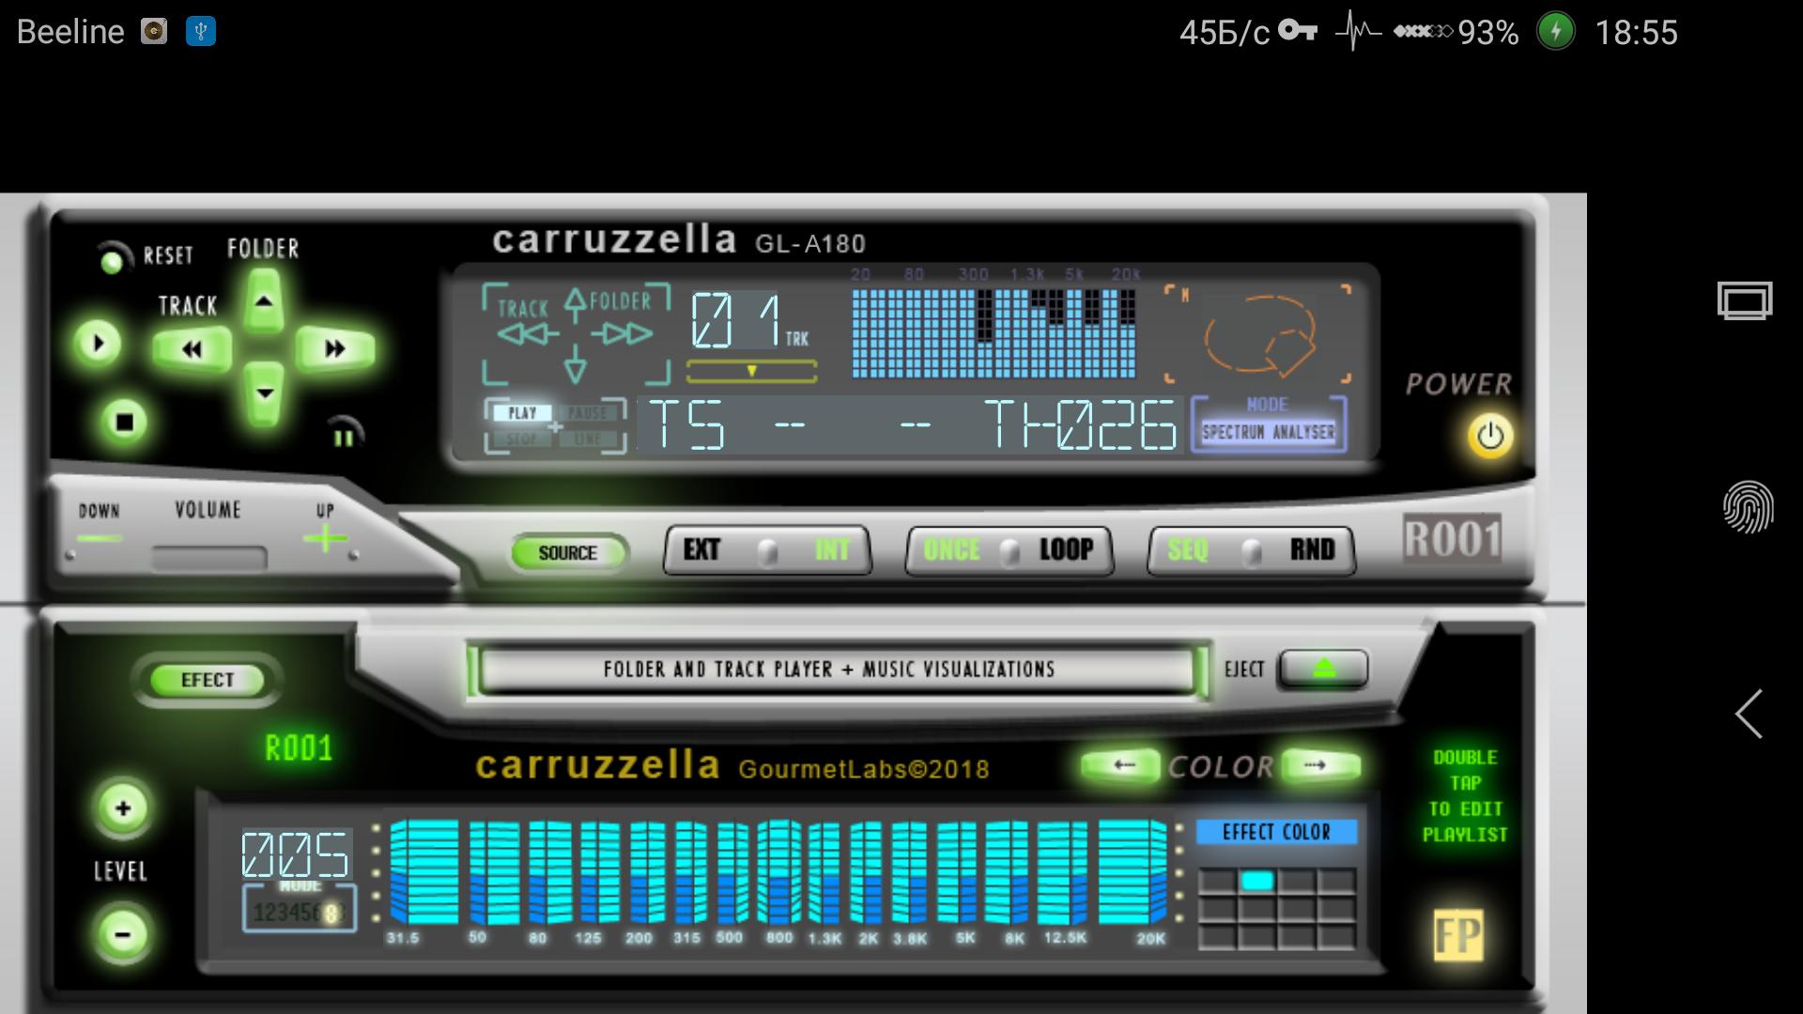Tap the VPN key status icon
1803x1014 pixels.
tap(1298, 31)
